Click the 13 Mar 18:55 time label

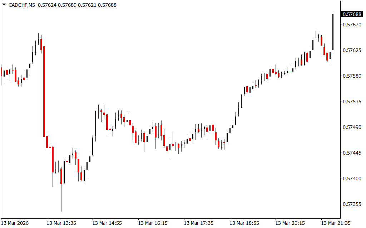(244, 223)
